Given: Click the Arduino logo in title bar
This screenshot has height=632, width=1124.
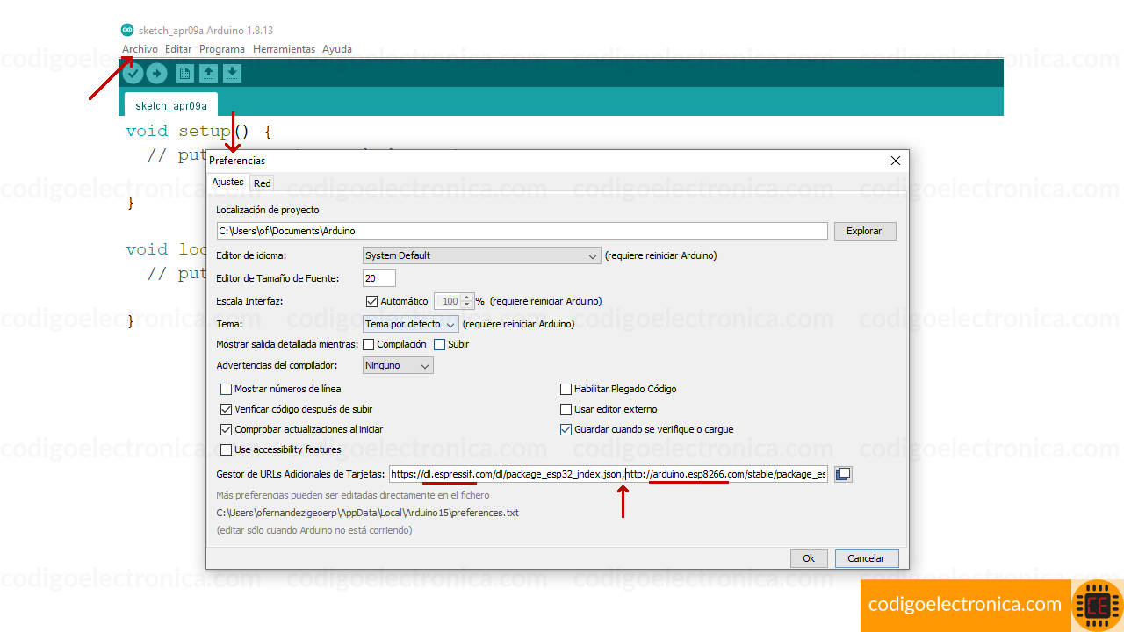Looking at the screenshot, I should pos(128,30).
